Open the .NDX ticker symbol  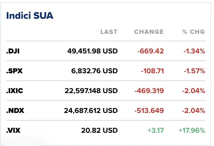click(15, 111)
